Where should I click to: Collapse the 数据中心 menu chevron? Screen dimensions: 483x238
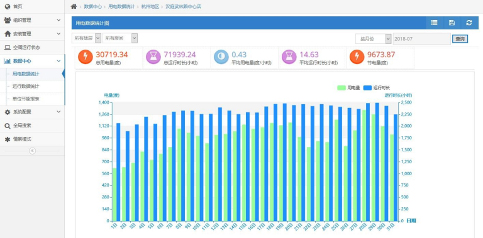tap(58, 61)
